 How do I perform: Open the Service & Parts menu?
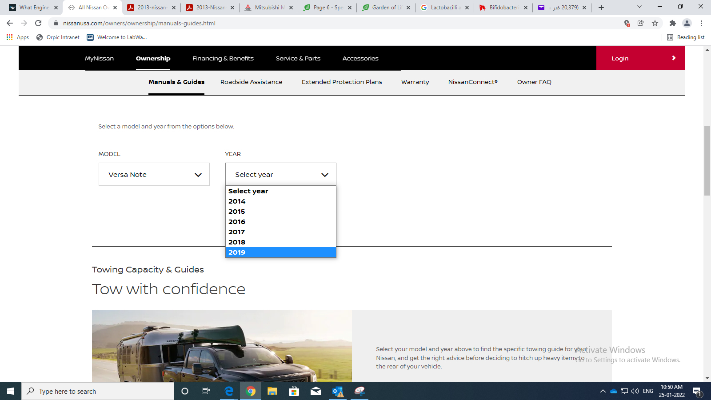click(298, 58)
